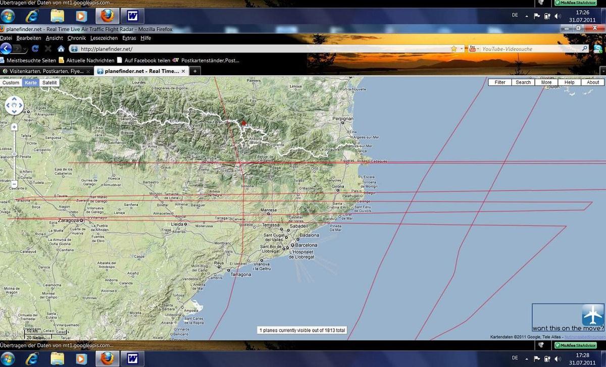Open the Hilfe menu
Image resolution: width=606 pixels, height=367 pixels.
pyautogui.click(x=145, y=38)
